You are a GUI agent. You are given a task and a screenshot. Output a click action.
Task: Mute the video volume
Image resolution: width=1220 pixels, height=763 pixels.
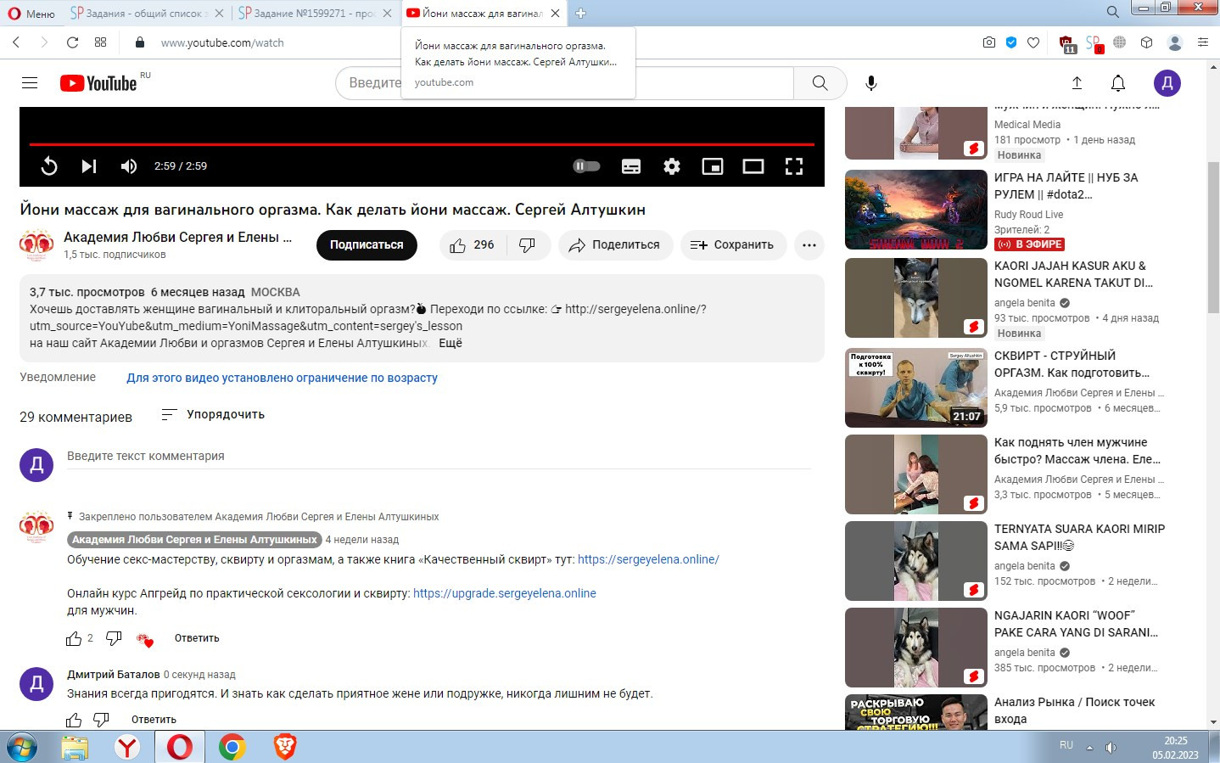pos(129,166)
